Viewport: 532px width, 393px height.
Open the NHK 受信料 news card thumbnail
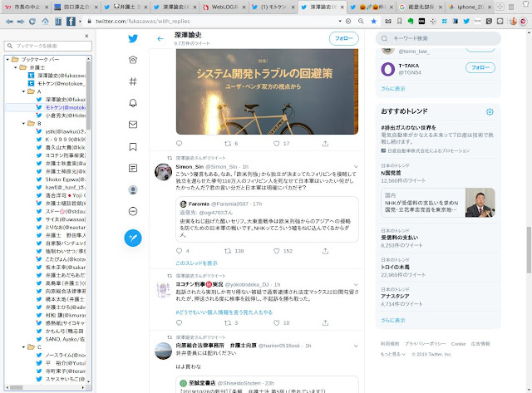coord(480,203)
